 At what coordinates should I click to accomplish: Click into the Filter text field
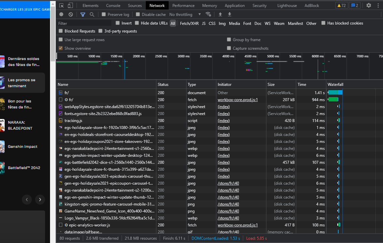click(x=84, y=23)
